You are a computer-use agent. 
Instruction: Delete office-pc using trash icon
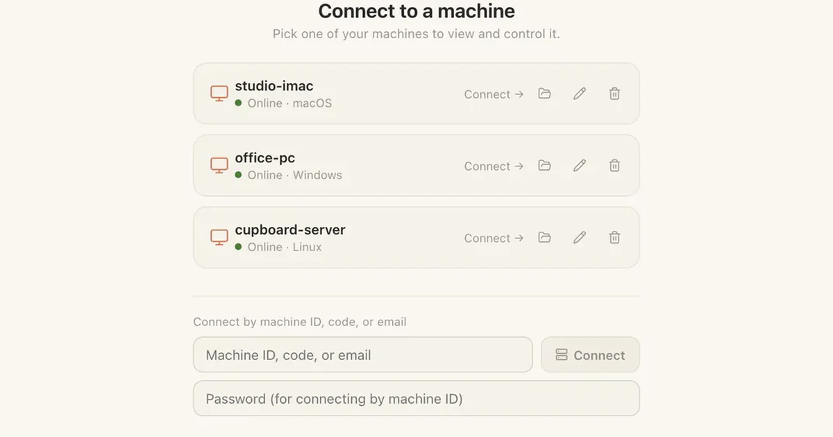(x=614, y=166)
